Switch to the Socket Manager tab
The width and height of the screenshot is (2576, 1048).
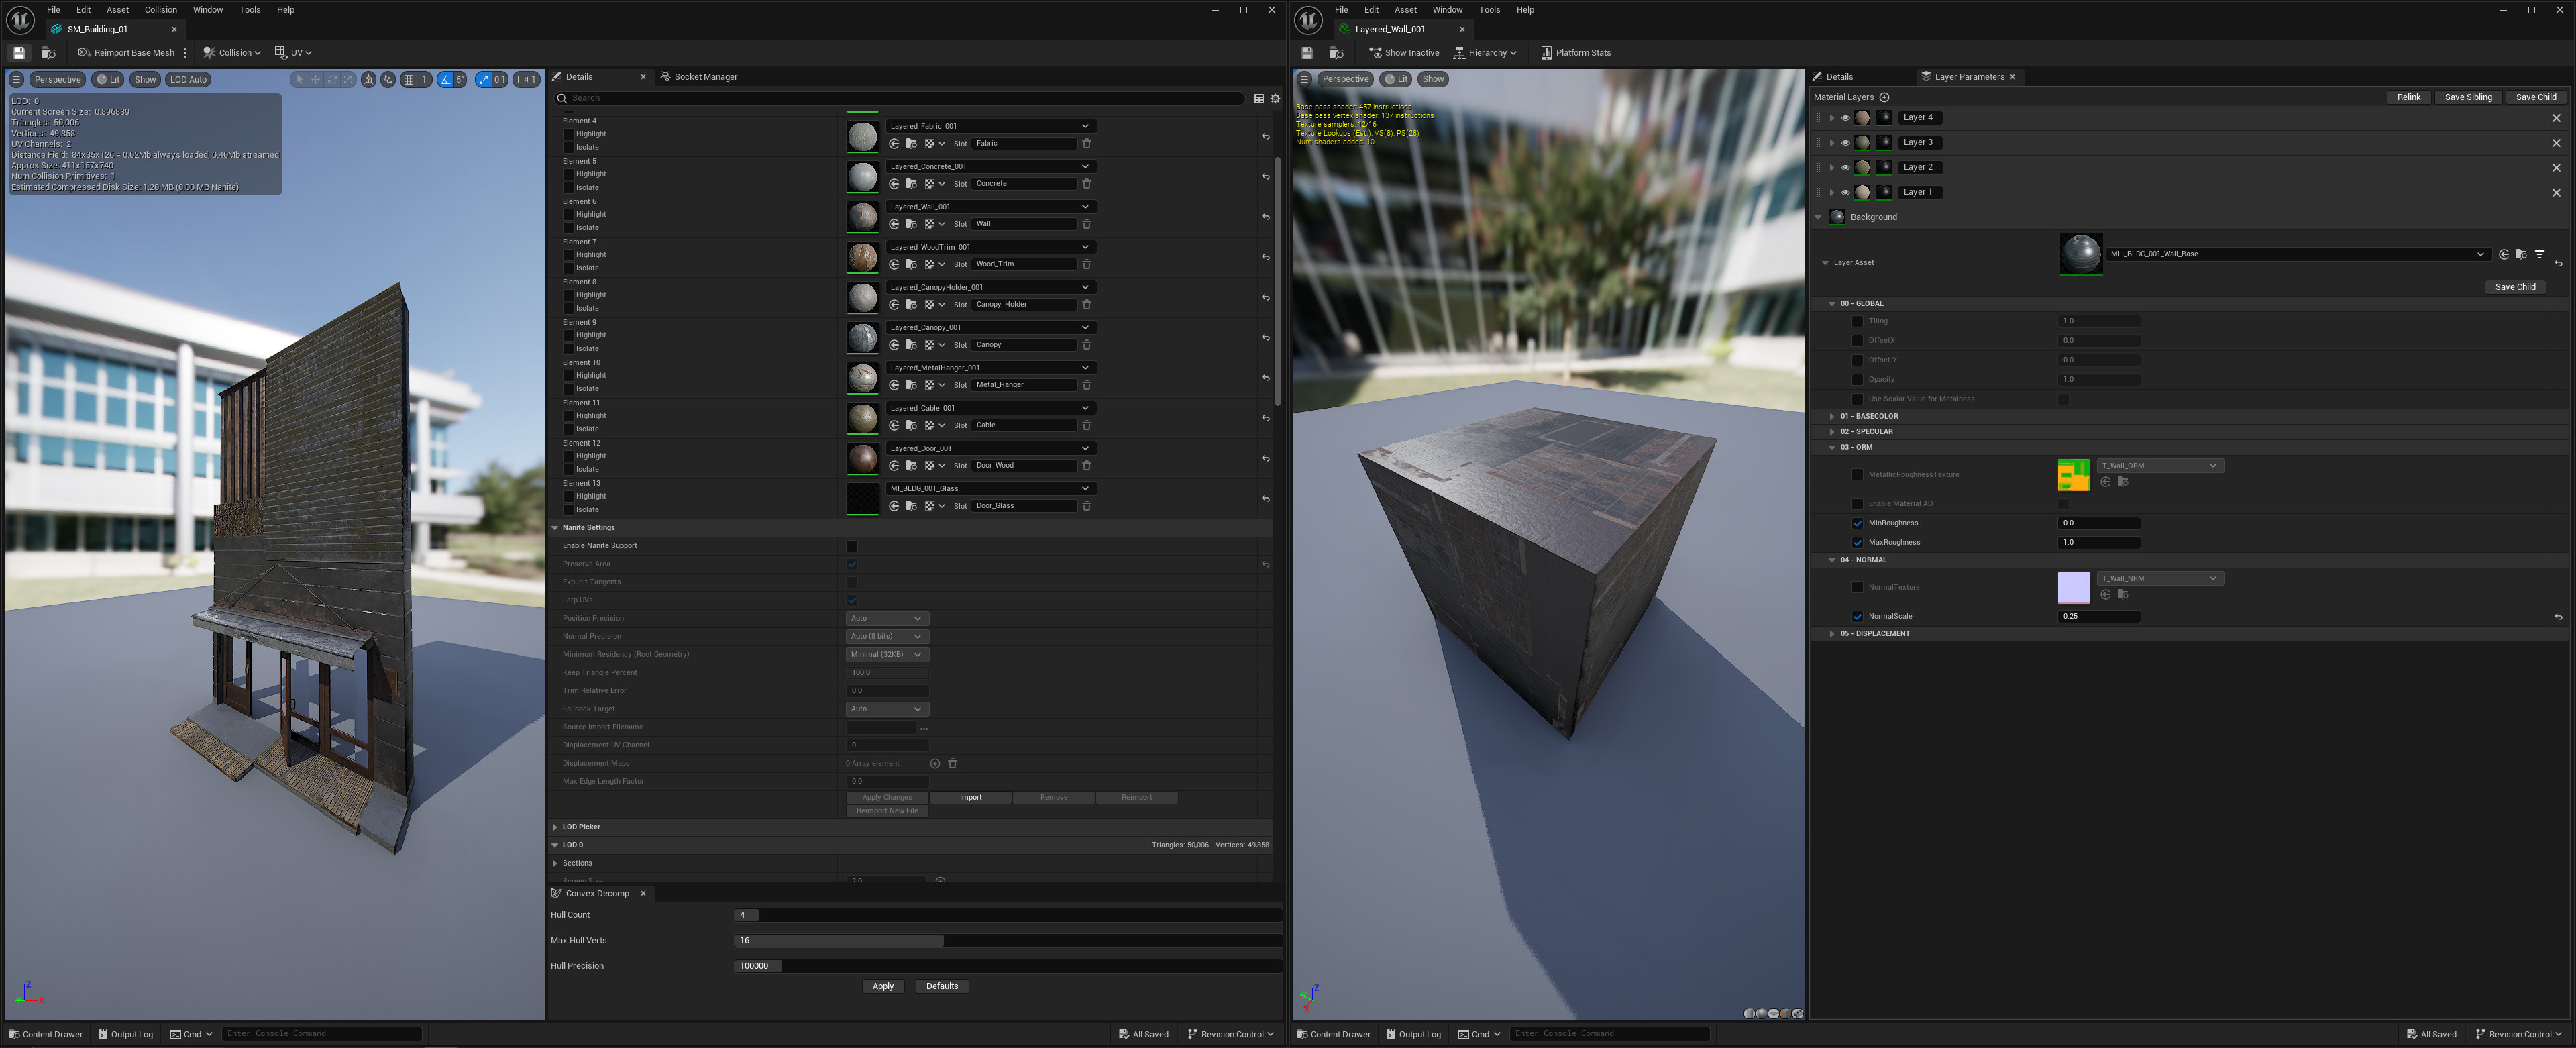point(699,77)
